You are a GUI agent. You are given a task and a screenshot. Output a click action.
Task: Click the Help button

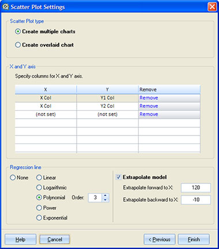[20, 239]
